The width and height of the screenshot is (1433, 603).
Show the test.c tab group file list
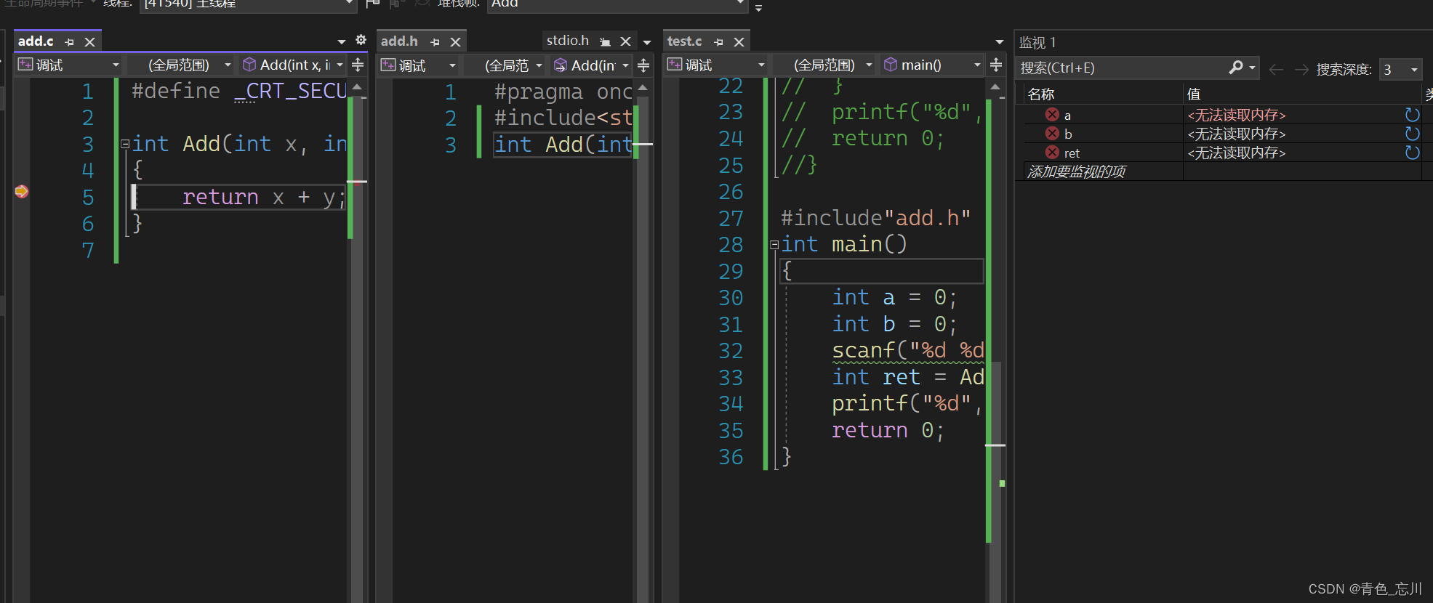1000,42
